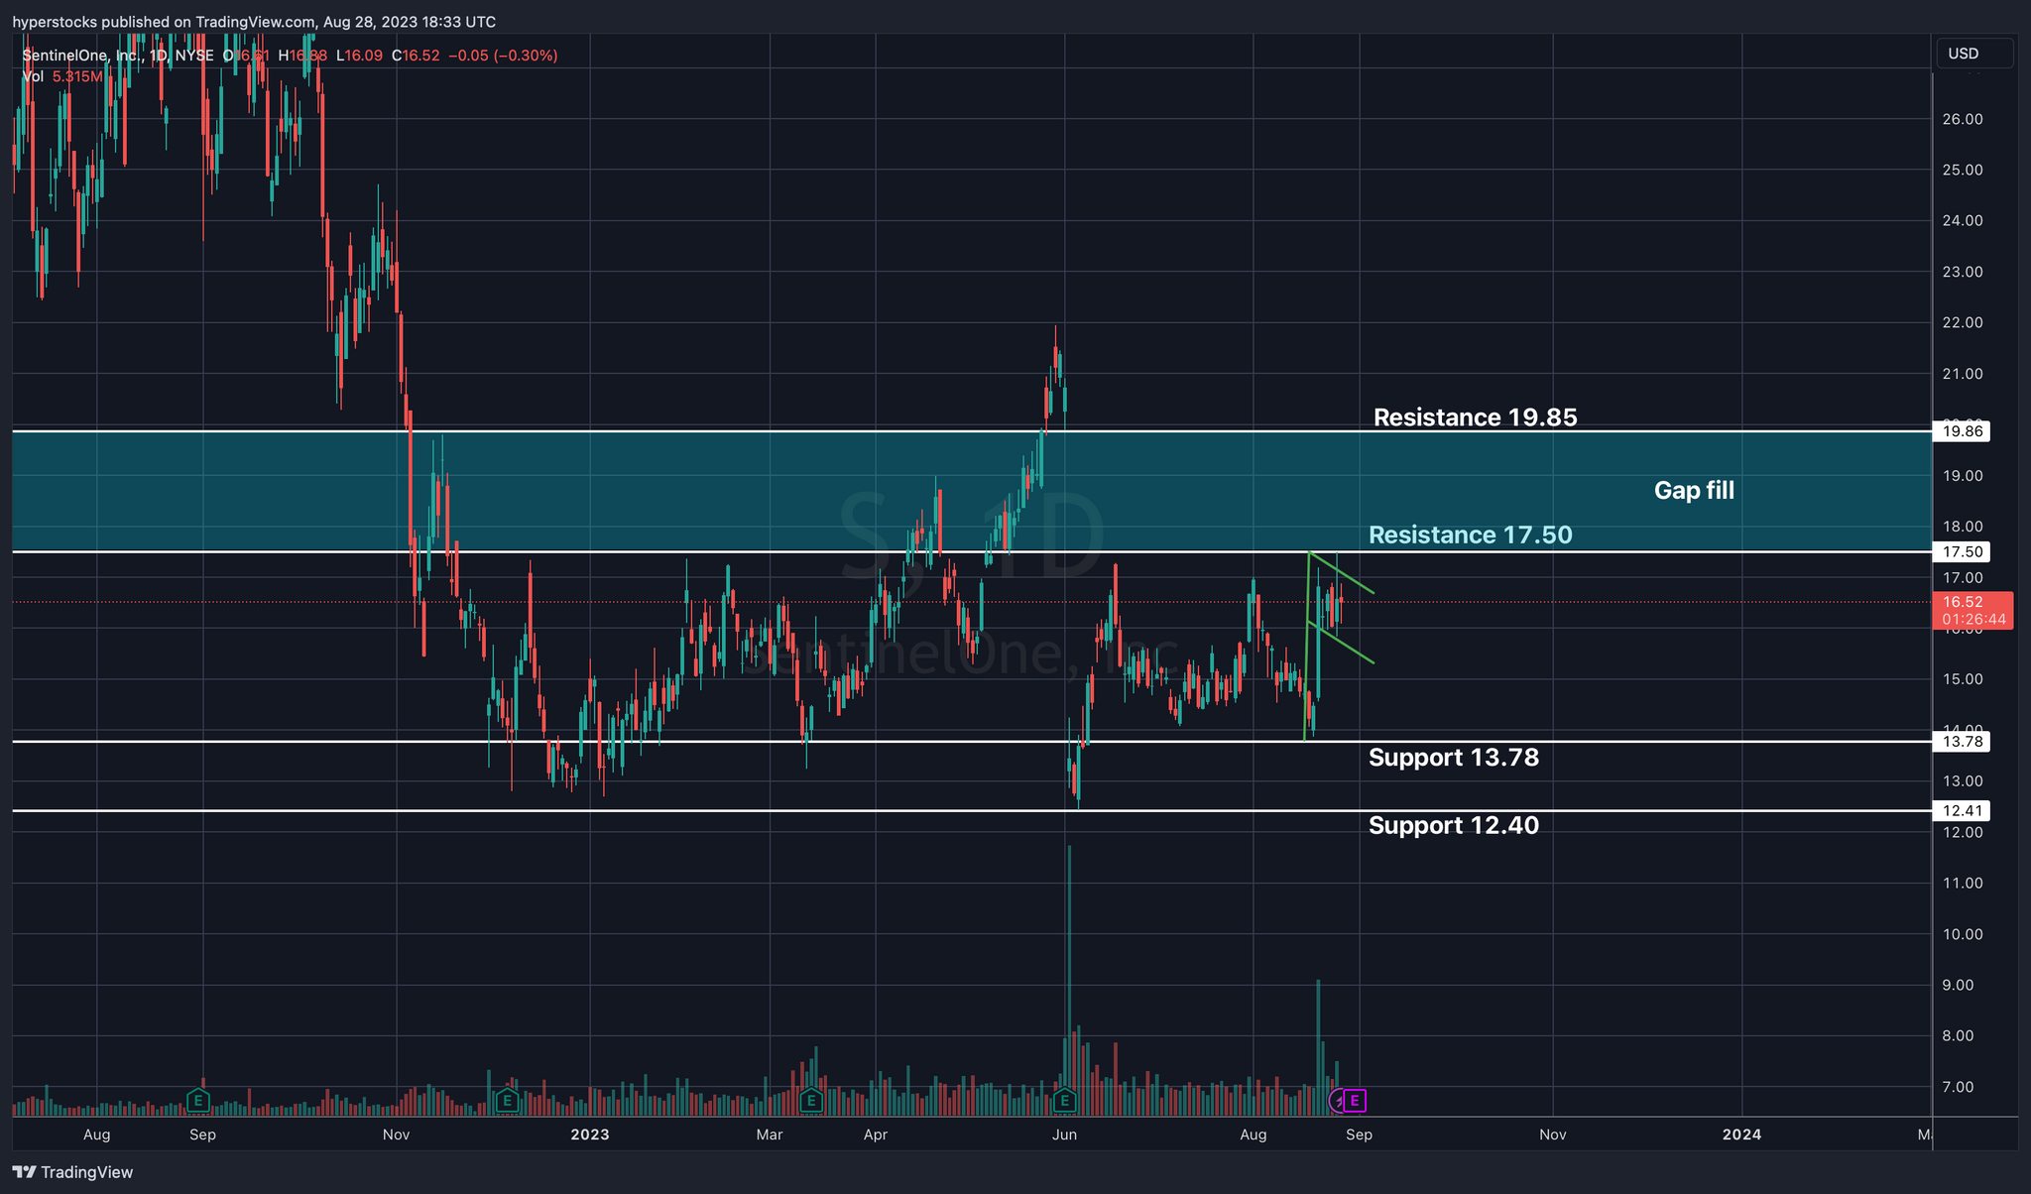Image resolution: width=2031 pixels, height=1194 pixels.
Task: Select the 'Support 12.40' text annotation
Action: 1454,826
